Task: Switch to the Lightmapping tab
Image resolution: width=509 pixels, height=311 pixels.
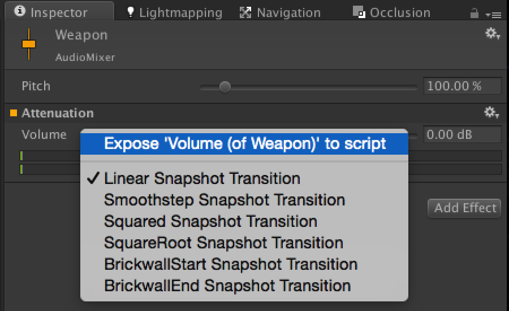Action: click(180, 12)
